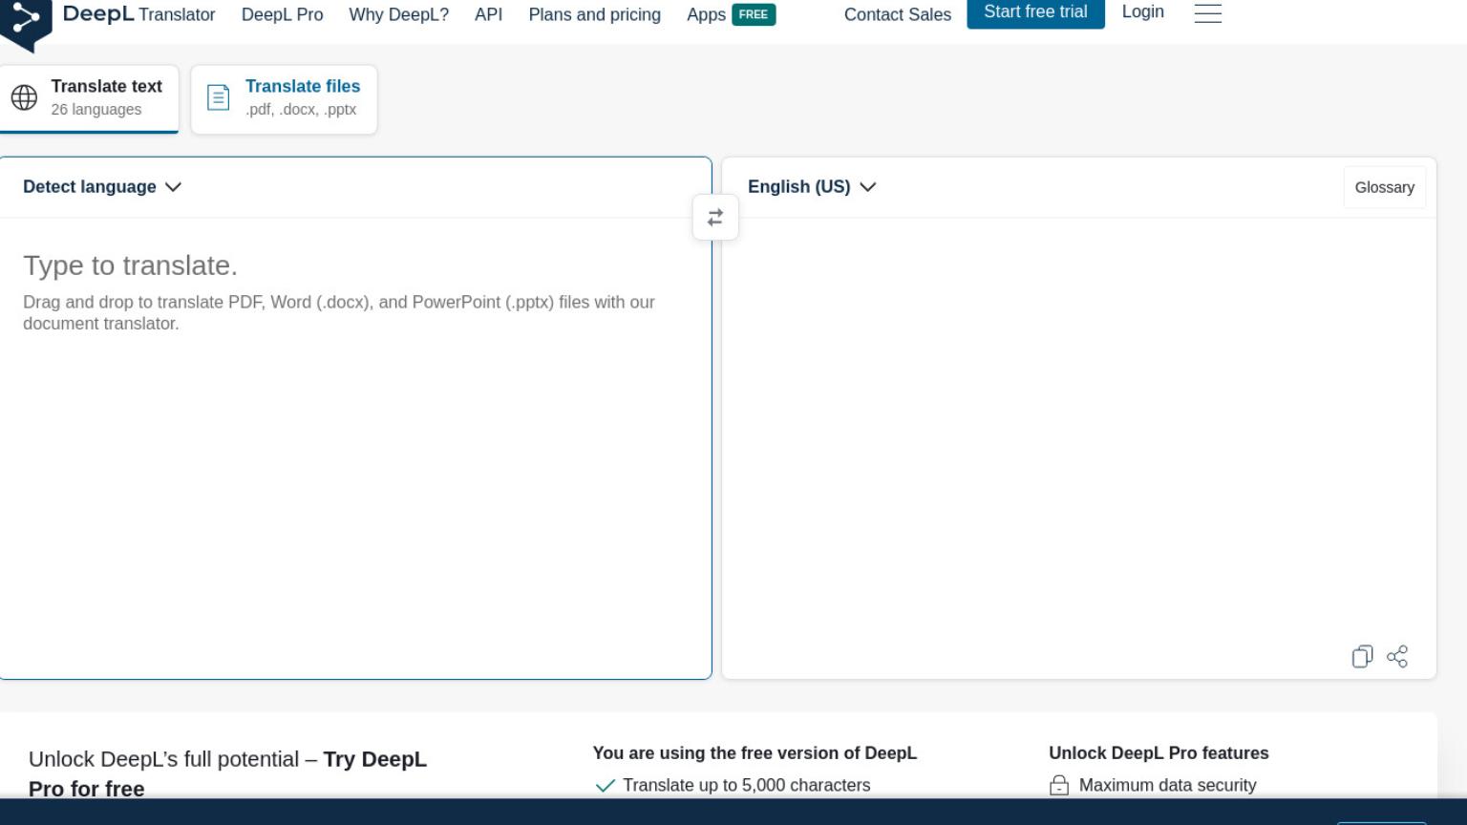Copy translation with the copy icon

click(x=1362, y=656)
